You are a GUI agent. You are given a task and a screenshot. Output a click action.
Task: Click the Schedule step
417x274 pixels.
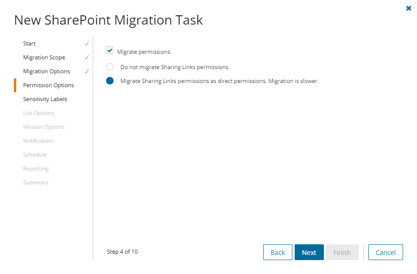35,155
